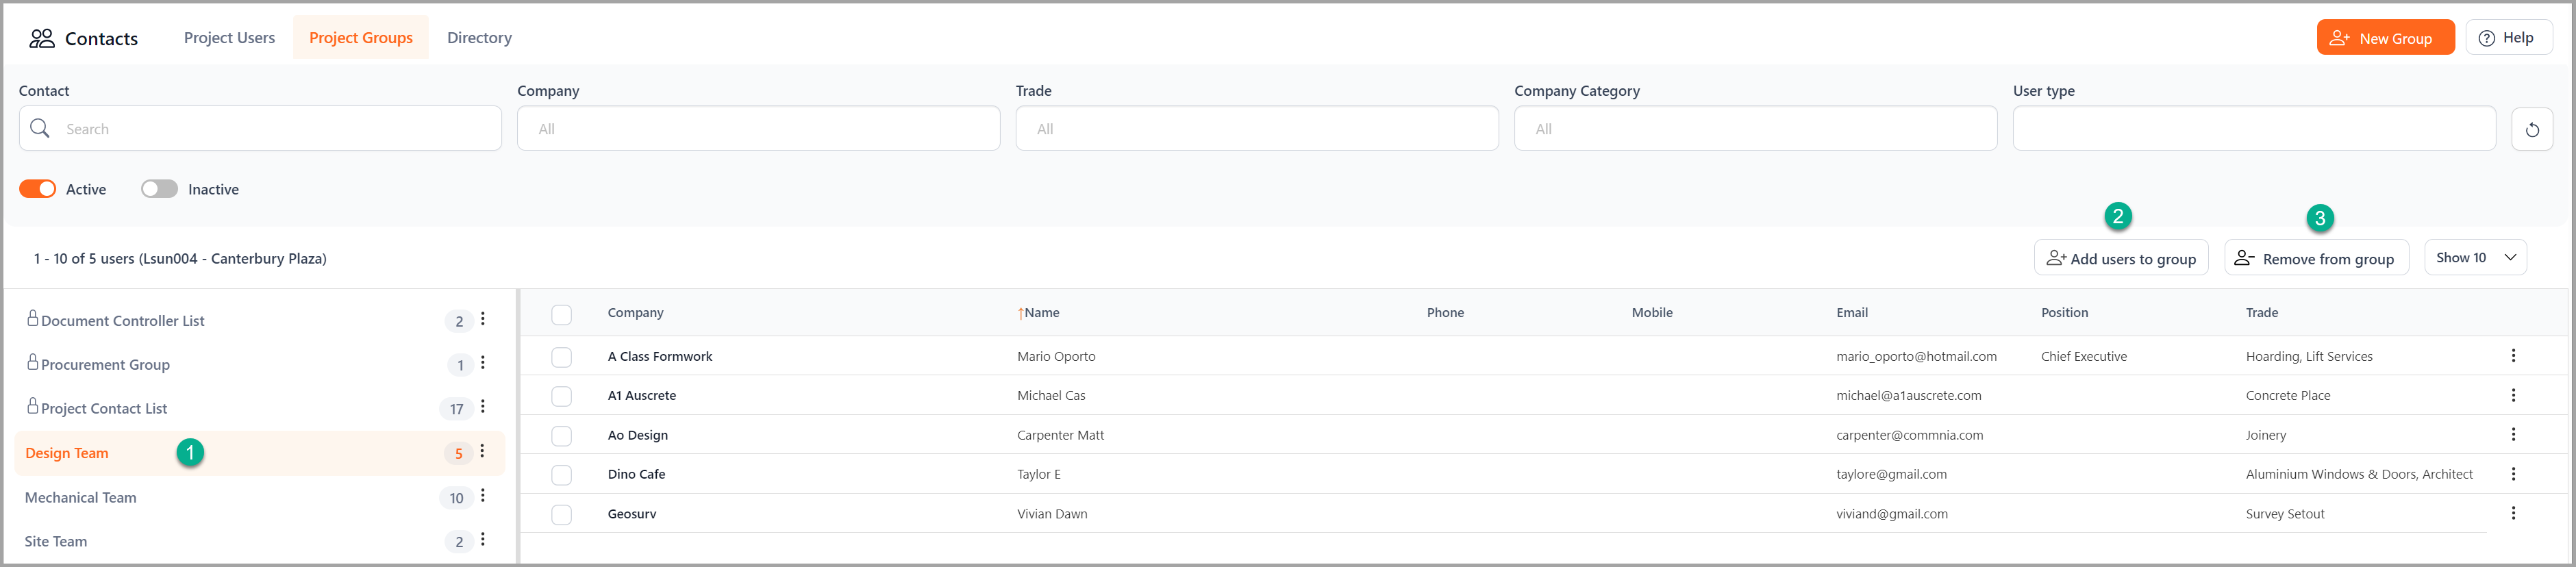Switch to the Directory tab
Screen dimensions: 2576x567
(x=479, y=38)
